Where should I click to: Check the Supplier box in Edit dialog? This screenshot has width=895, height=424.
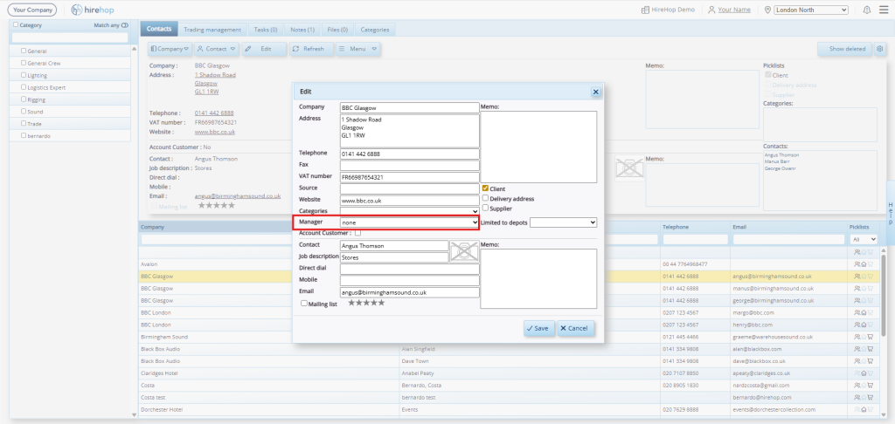pyautogui.click(x=485, y=208)
